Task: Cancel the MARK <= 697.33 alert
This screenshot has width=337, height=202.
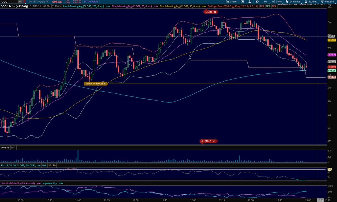Action: click(x=105, y=84)
